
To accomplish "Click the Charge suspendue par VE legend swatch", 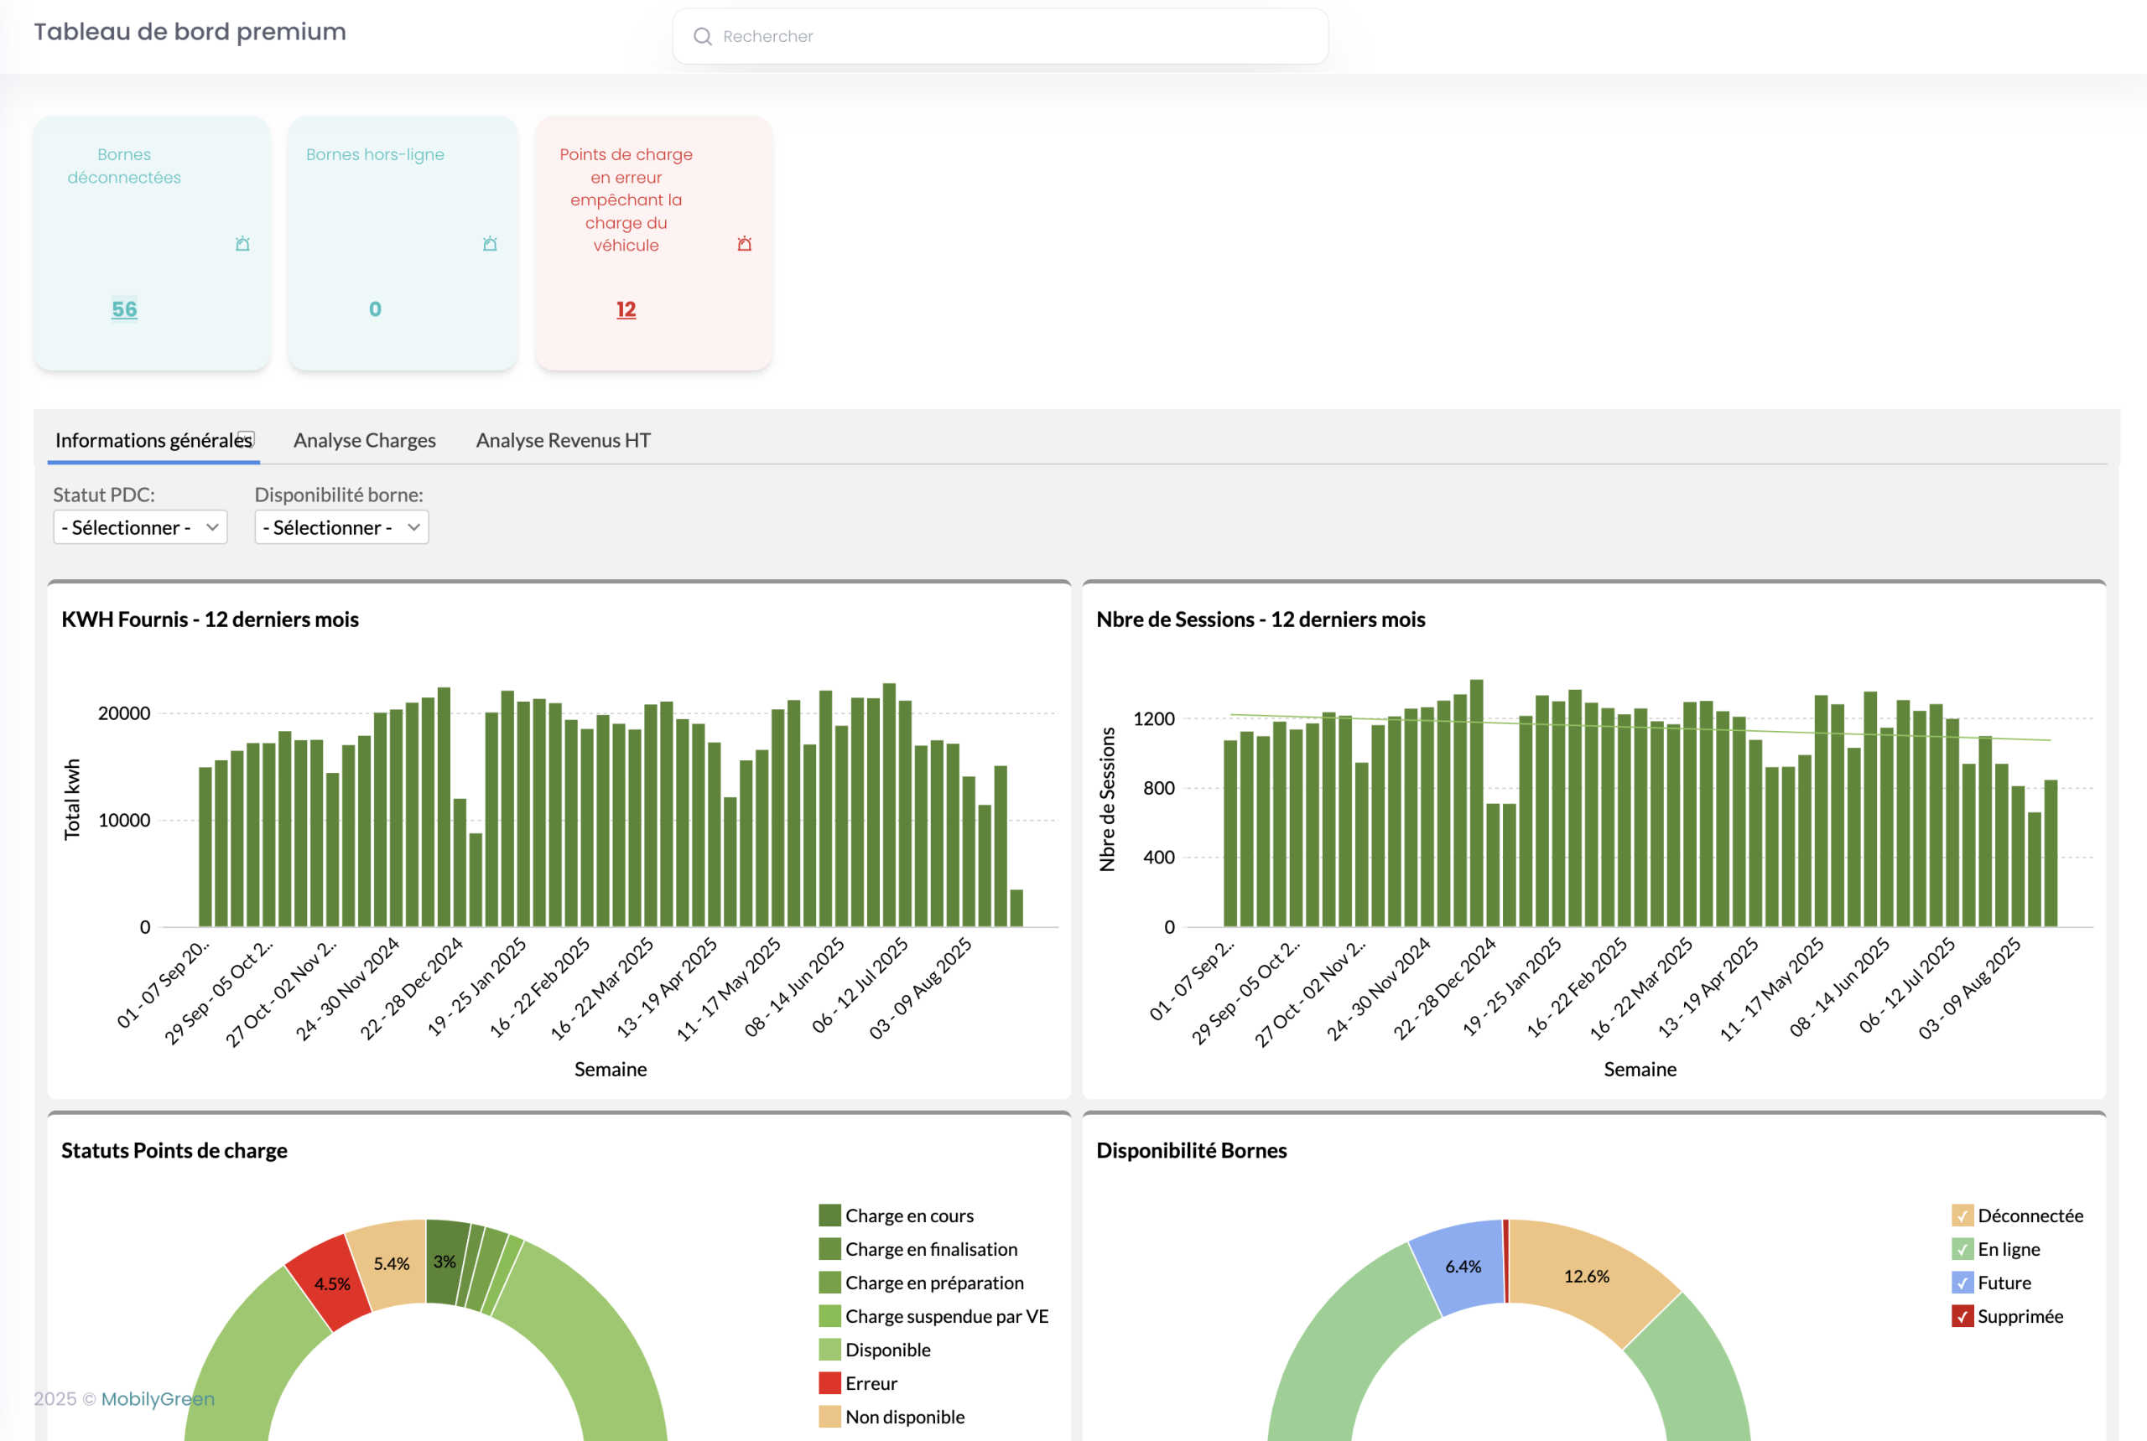I will tap(829, 1316).
